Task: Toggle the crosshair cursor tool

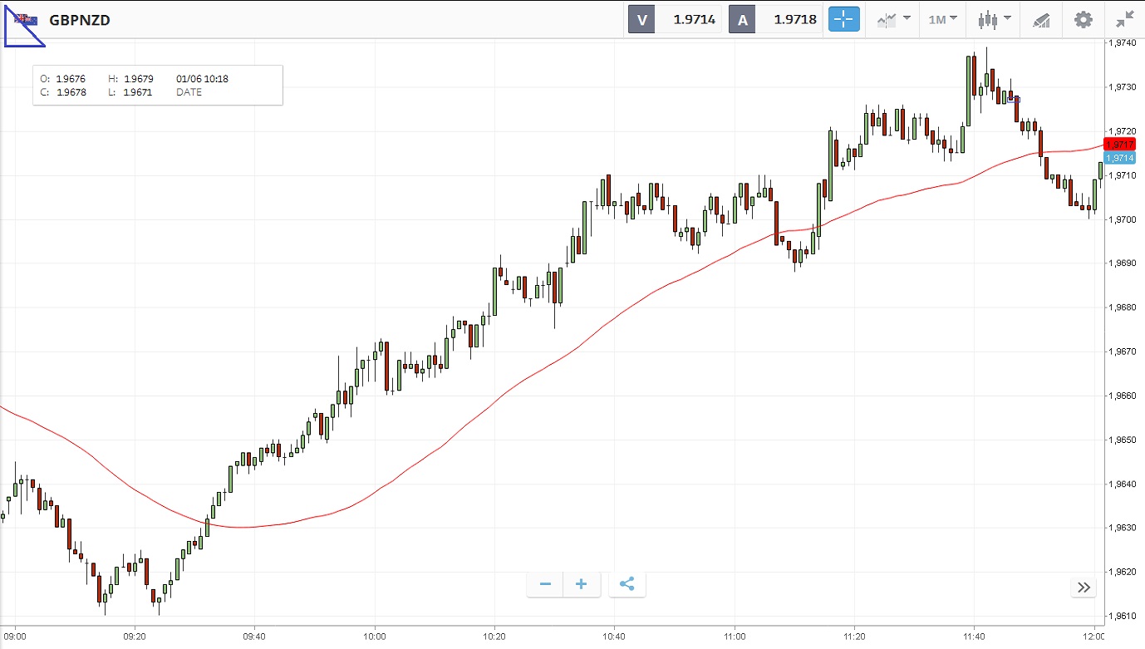Action: pos(843,19)
